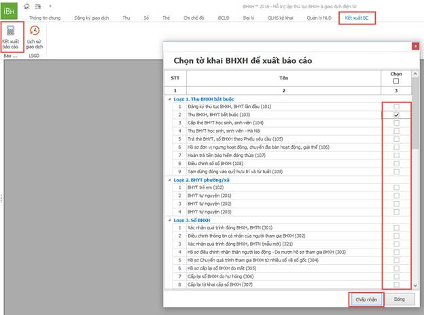Viewport: 424px width, 315px height.
Task: Check Đăng ký thủ tục BHXH, BHYT lần đầu (101)
Action: (x=396, y=107)
